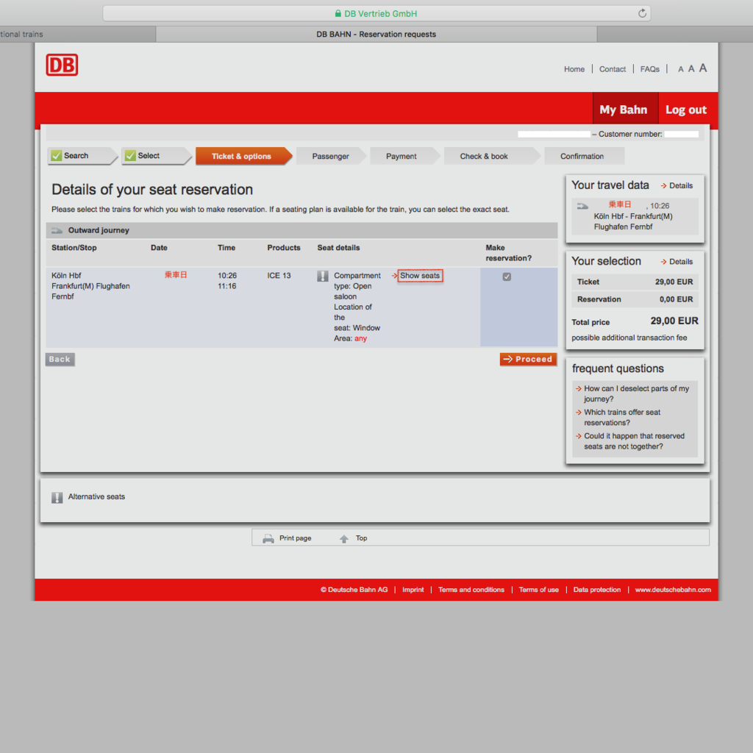
Task: Click the Back button
Action: coord(60,359)
